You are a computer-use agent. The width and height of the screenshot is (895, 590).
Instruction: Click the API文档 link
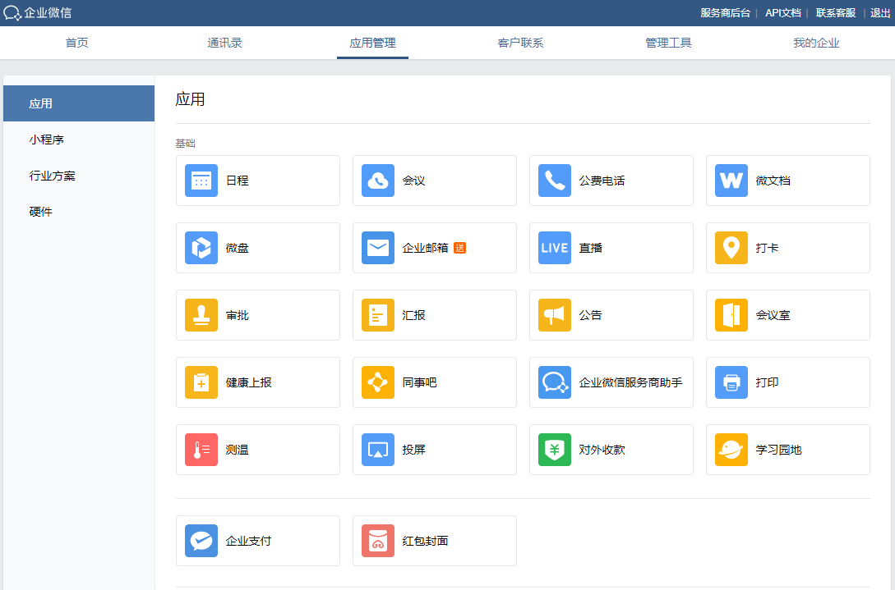point(782,13)
